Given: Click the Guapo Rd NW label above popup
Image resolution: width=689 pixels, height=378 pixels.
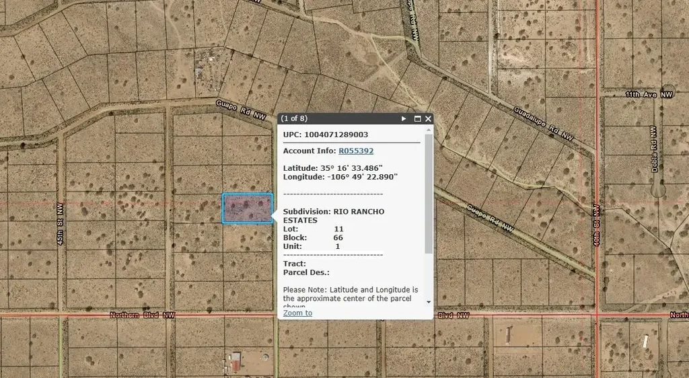Looking at the screenshot, I should pyautogui.click(x=241, y=110).
